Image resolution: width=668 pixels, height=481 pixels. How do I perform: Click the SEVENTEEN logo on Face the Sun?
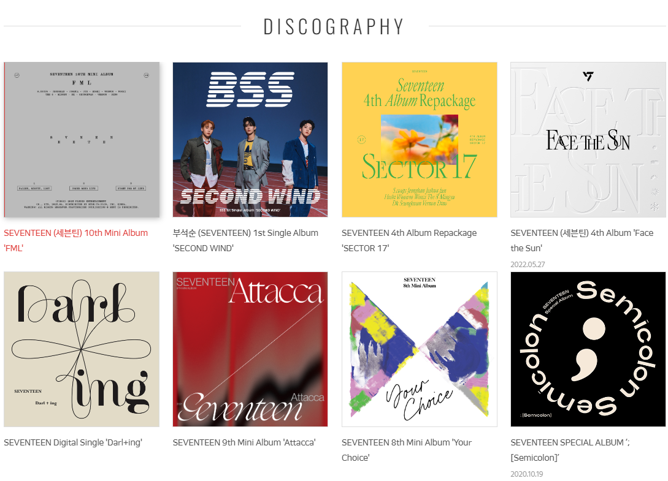click(588, 76)
